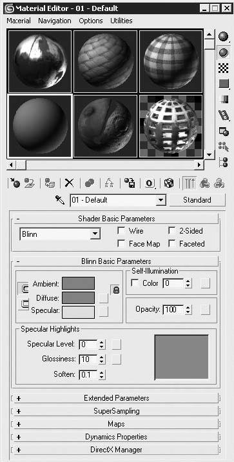The height and width of the screenshot is (462, 234).
Task: Click the Backlight sphere icon
Action: pyautogui.click(x=224, y=52)
